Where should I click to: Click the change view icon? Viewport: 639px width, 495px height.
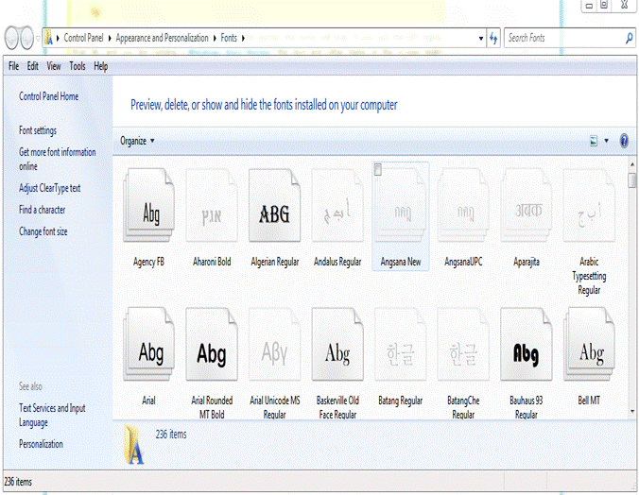(x=594, y=141)
